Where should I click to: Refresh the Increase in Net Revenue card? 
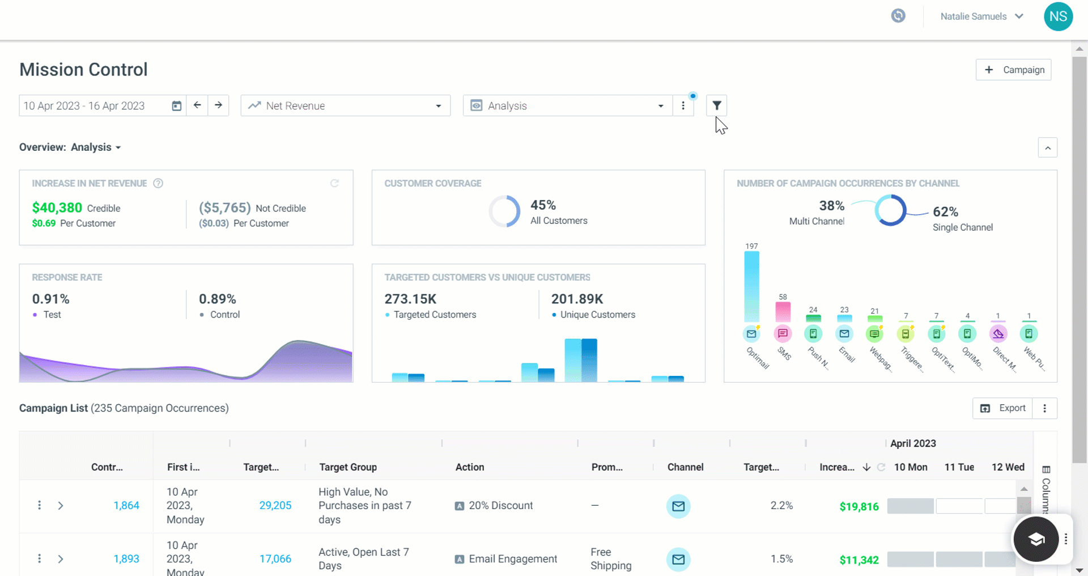click(x=334, y=183)
